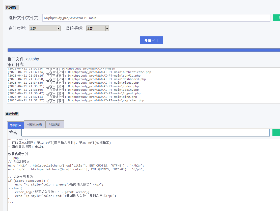Click the if ($stmt->execute()) code line

[x=29, y=181]
